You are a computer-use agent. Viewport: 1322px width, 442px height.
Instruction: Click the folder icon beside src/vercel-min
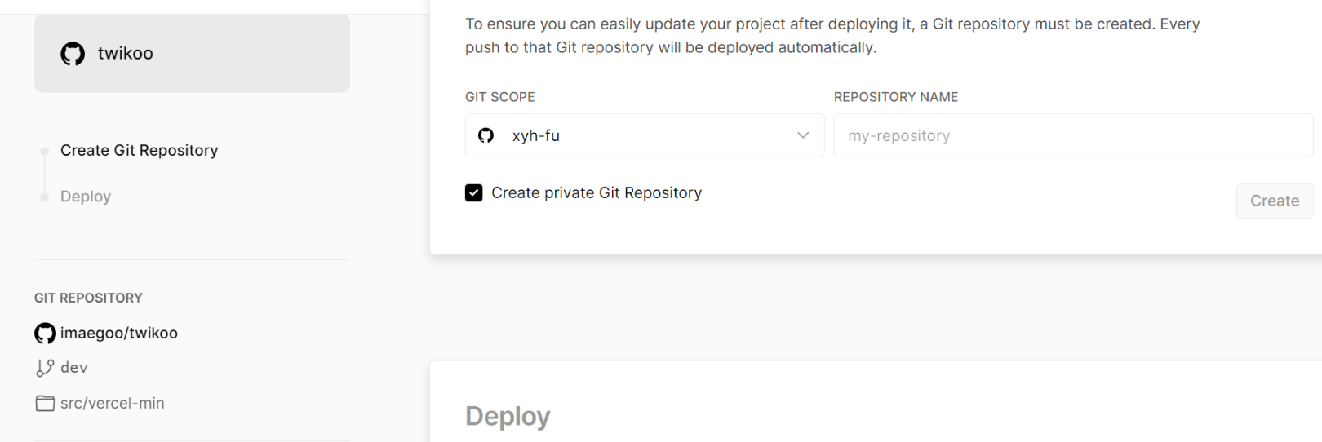(x=45, y=404)
